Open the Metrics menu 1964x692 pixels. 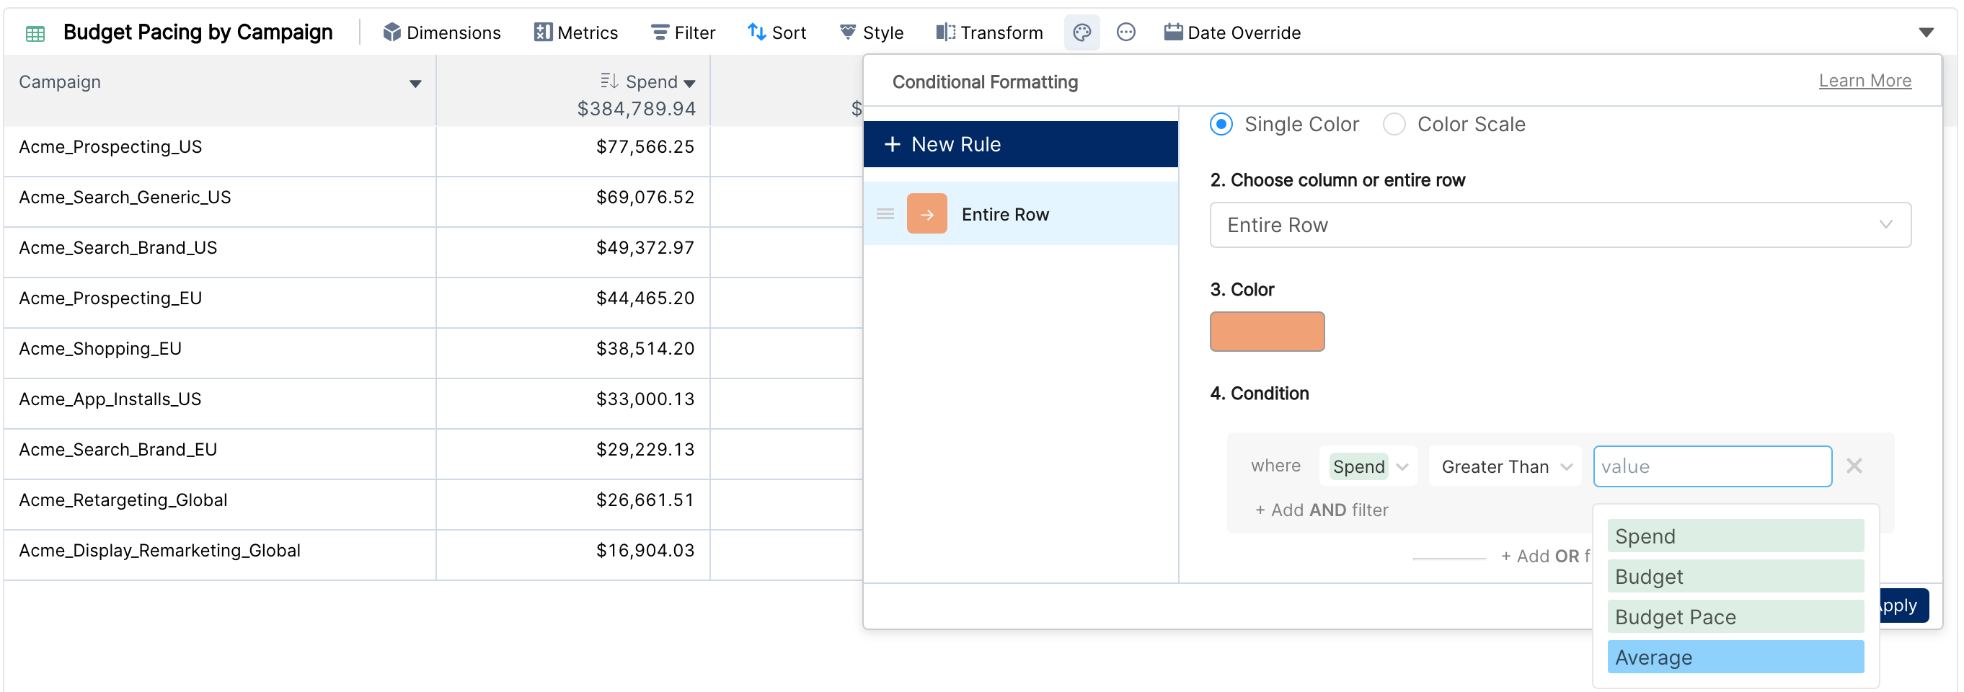[575, 32]
